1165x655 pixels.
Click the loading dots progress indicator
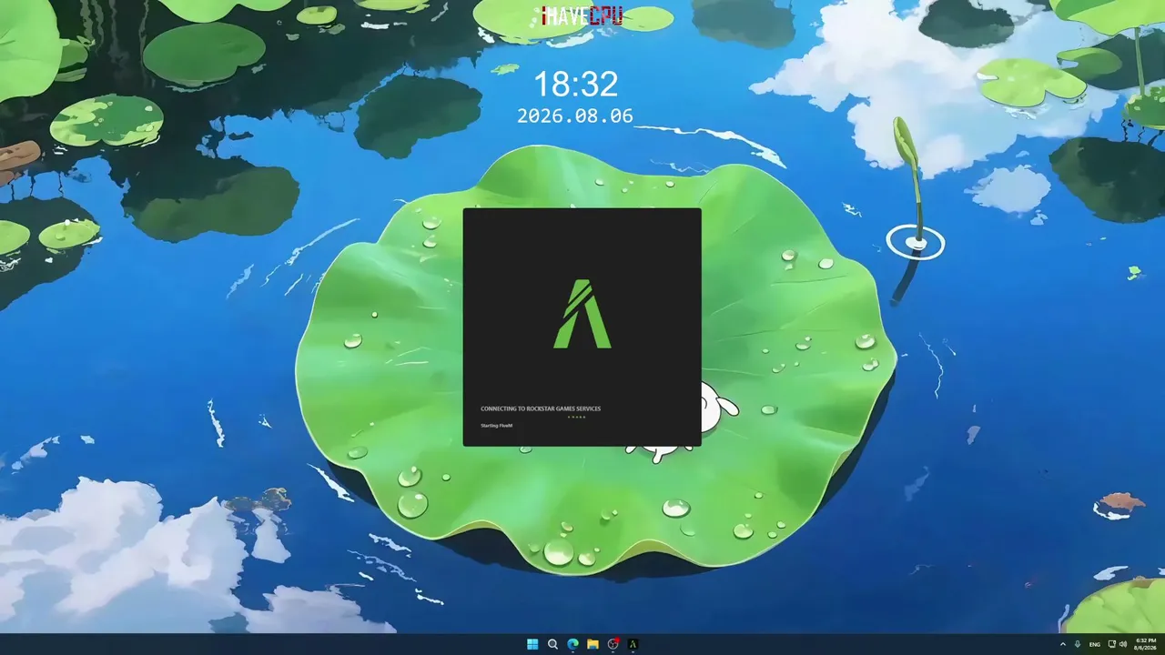pos(577,417)
